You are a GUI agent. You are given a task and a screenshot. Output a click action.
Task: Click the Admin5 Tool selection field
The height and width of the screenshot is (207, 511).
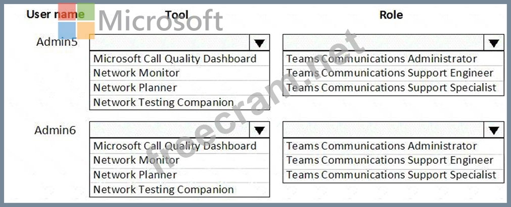169,43
